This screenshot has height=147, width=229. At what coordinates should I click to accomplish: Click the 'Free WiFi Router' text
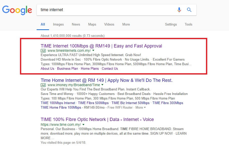(x=120, y=107)
